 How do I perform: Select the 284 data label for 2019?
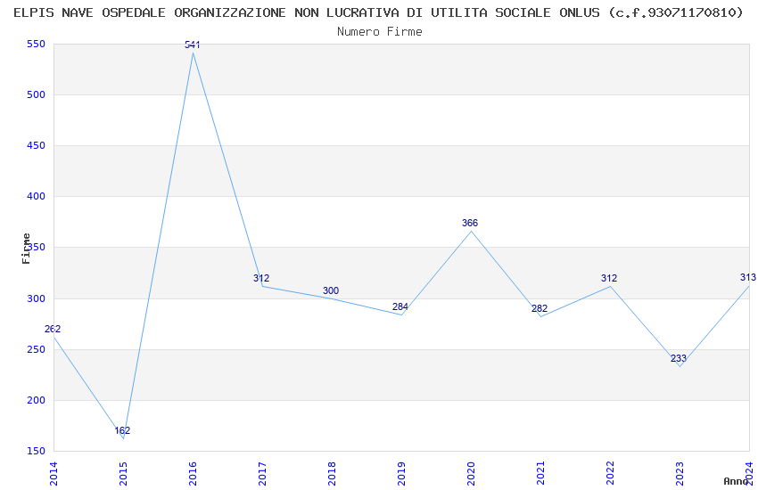click(400, 306)
